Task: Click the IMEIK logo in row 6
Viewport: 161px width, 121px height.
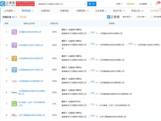Action: (x=14, y=92)
